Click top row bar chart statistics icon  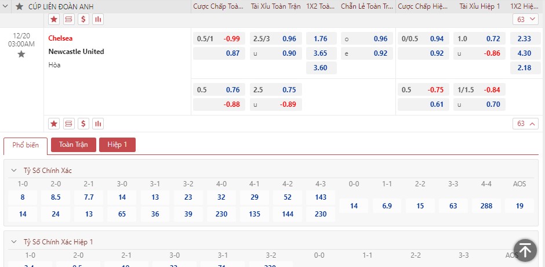99,20
